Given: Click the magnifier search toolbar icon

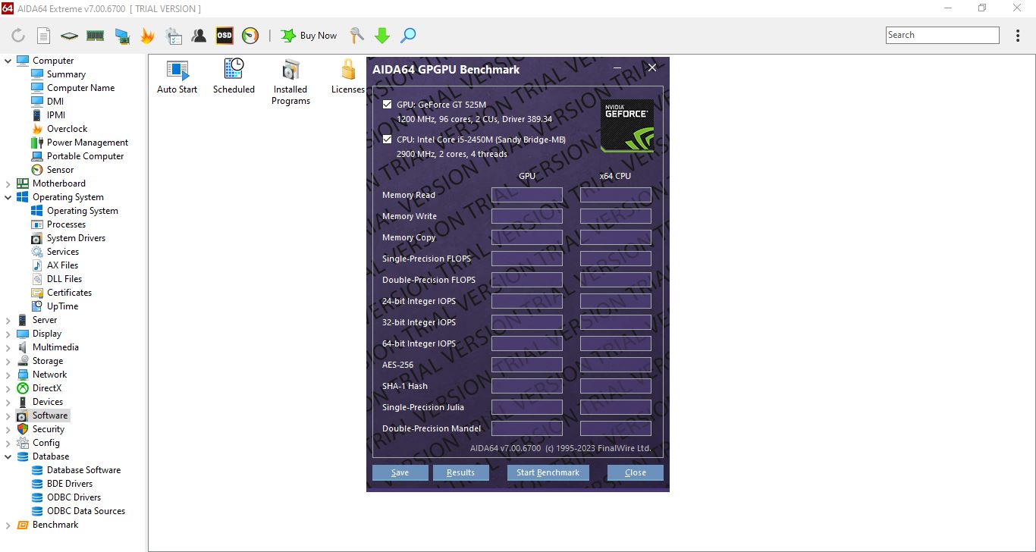Looking at the screenshot, I should tap(408, 36).
